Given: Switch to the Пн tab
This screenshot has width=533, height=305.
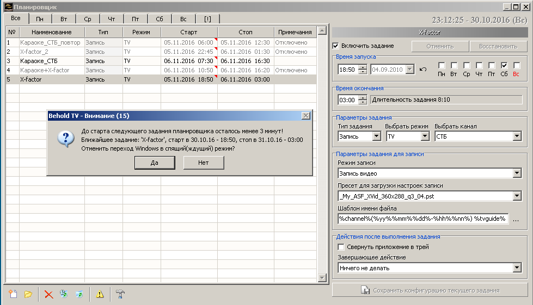Looking at the screenshot, I should point(40,18).
